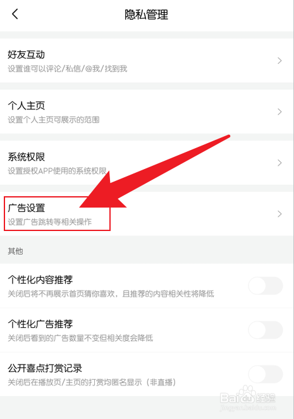Image resolution: width=294 pixels, height=419 pixels.
Task: Toggle 个性化广告推荐 switch
Action: pos(266,330)
